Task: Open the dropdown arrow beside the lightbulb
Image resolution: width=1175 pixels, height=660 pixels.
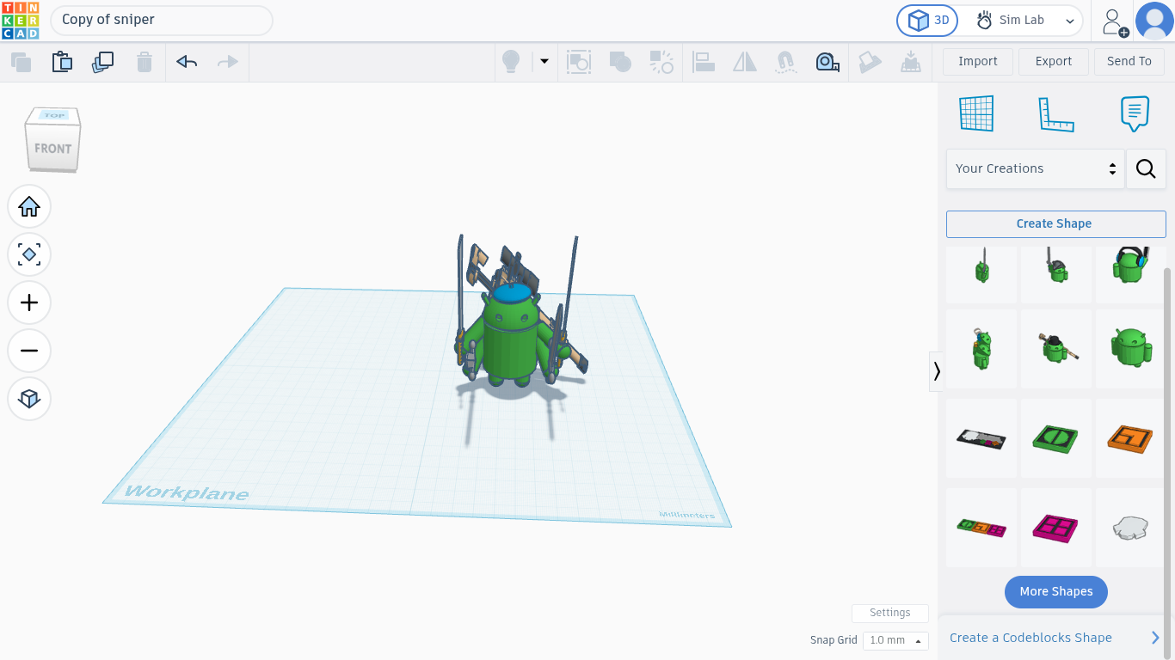Action: click(544, 61)
